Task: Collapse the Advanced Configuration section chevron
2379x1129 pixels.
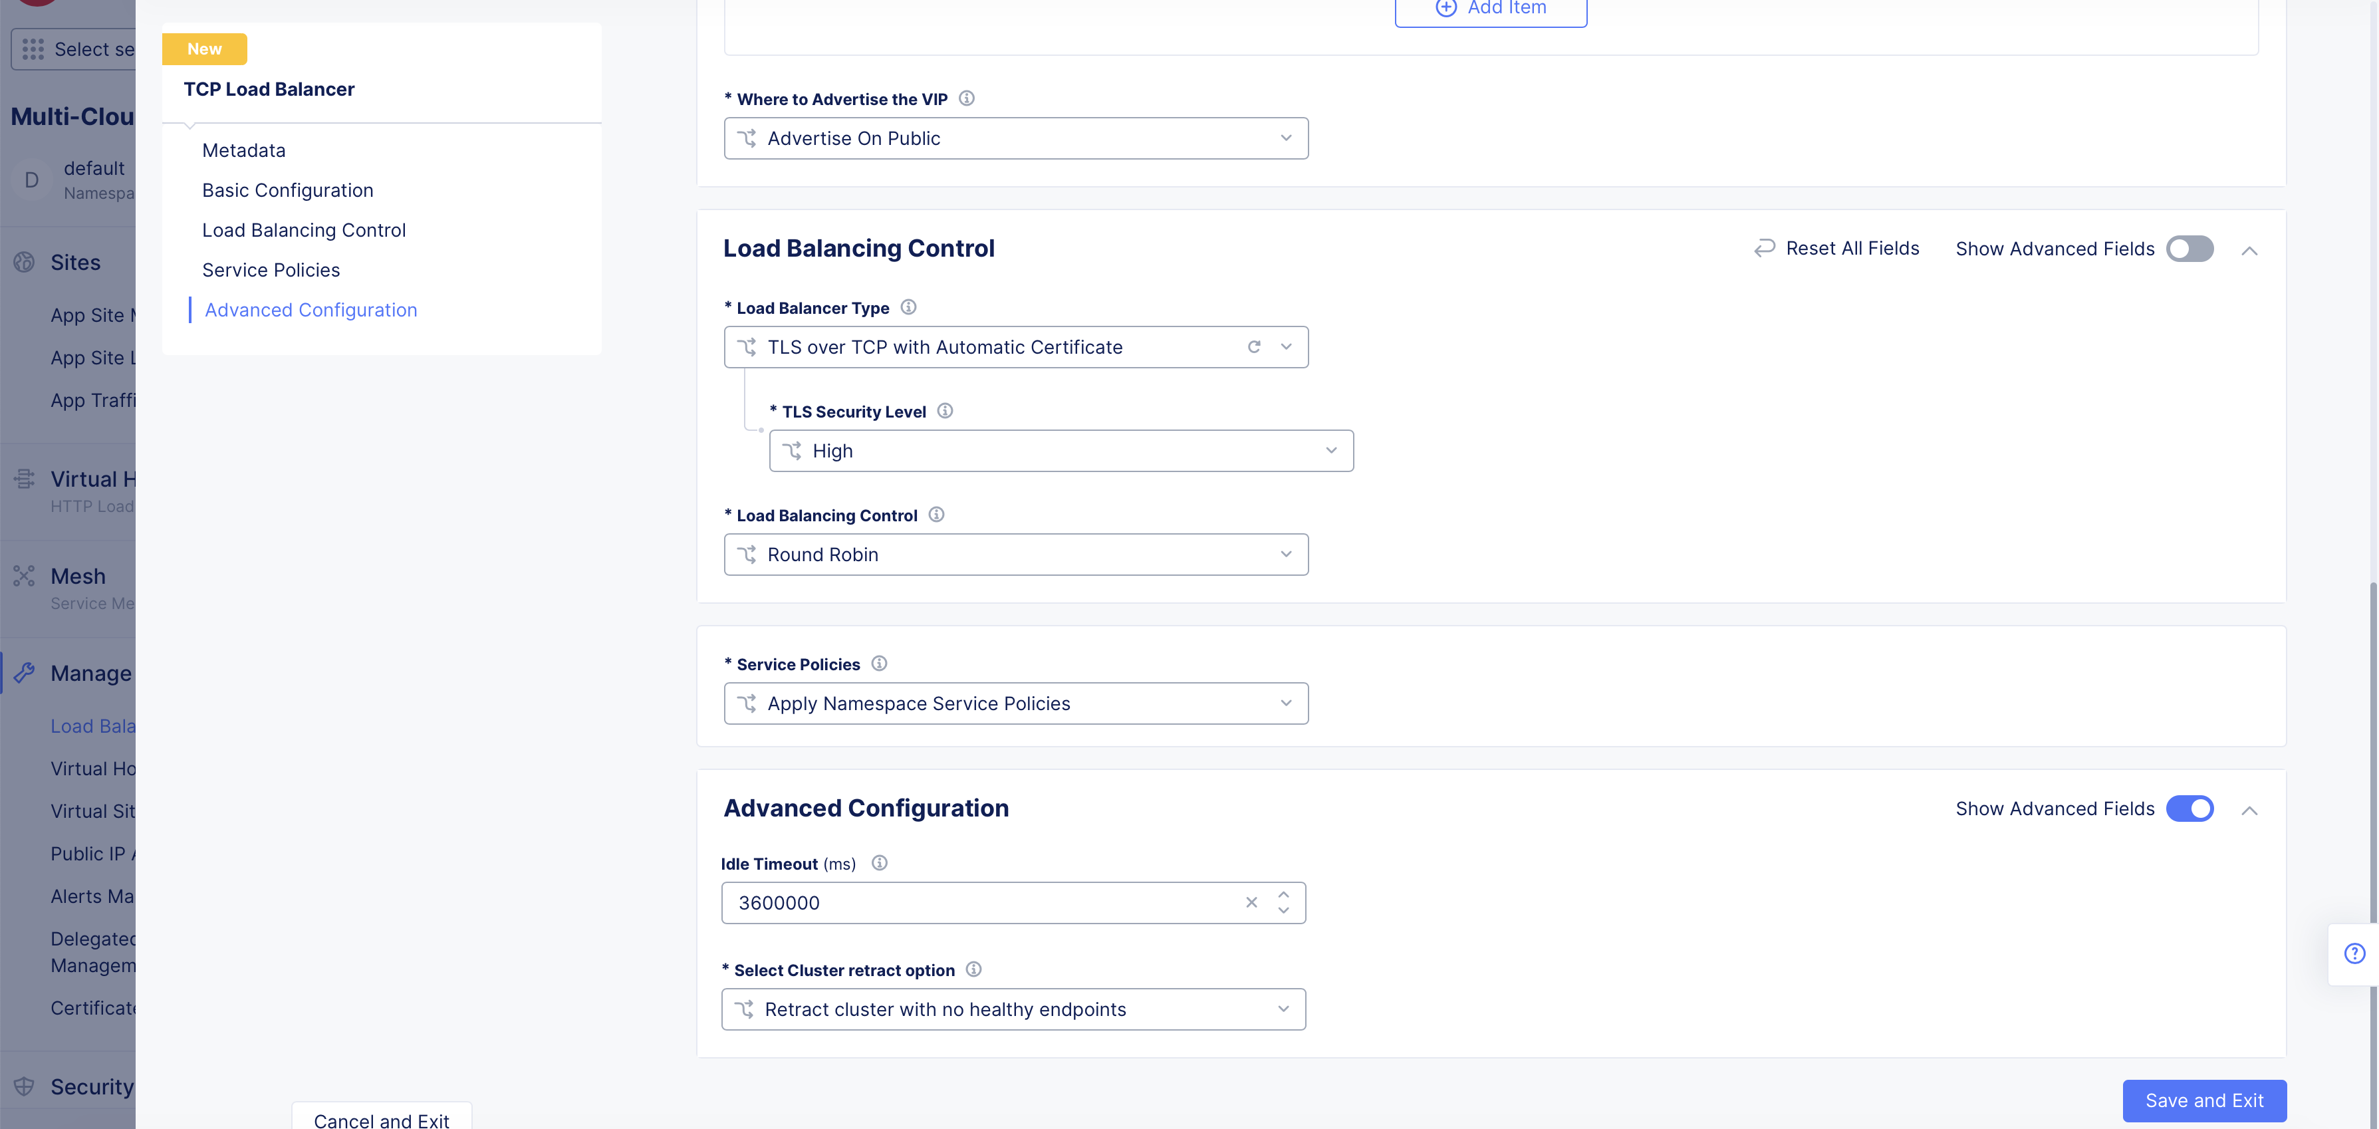Action: (x=2249, y=811)
